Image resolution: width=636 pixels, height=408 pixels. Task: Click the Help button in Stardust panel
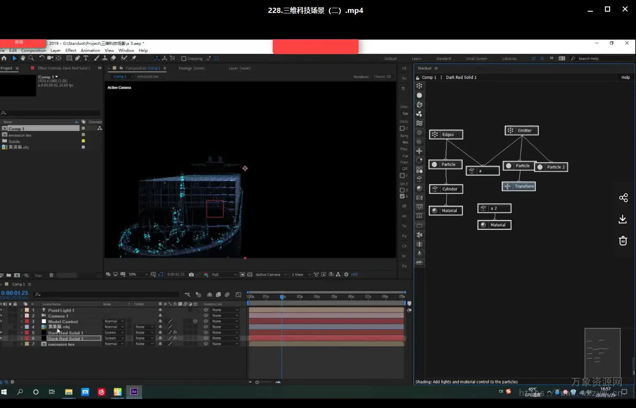625,78
